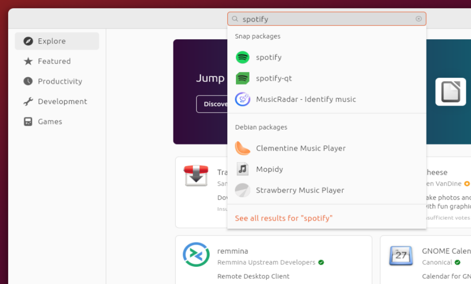Screen dimensions: 471x284
Task: Switch to the Featured section
Action: 28,61
